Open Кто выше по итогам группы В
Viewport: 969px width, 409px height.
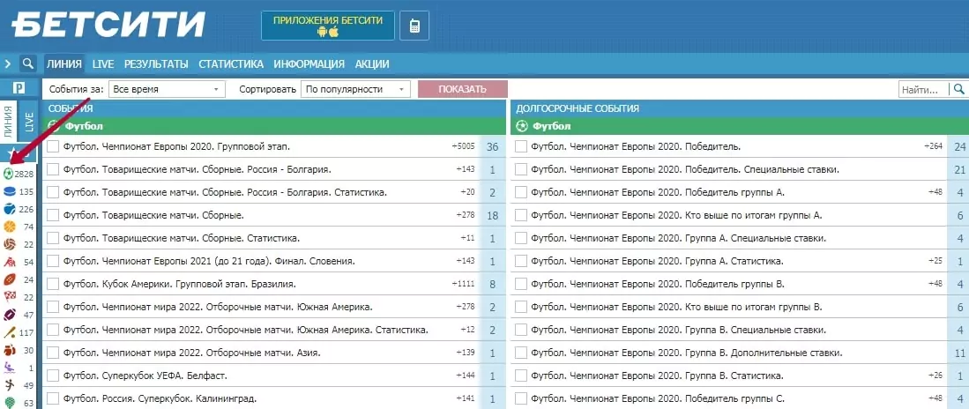coord(676,307)
